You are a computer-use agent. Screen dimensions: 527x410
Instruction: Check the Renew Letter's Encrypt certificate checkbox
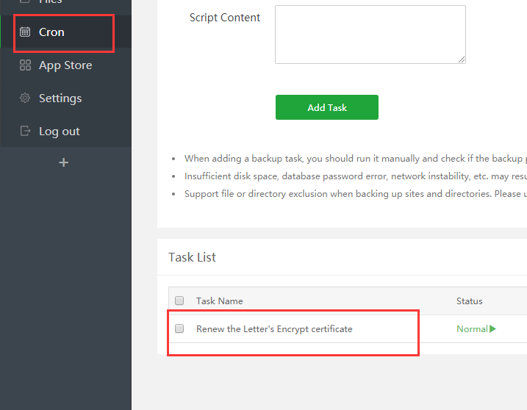[179, 329]
